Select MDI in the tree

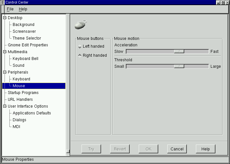pos(17,127)
